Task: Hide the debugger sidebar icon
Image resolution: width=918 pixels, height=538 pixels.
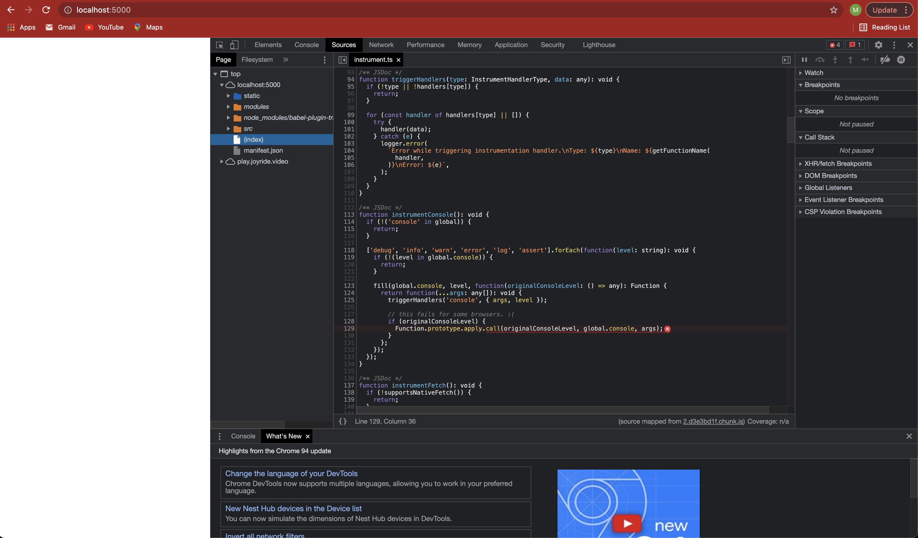Action: click(x=786, y=60)
